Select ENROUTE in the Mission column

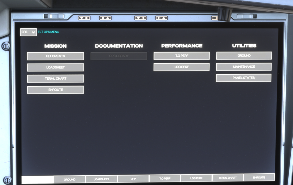[x=55, y=90]
